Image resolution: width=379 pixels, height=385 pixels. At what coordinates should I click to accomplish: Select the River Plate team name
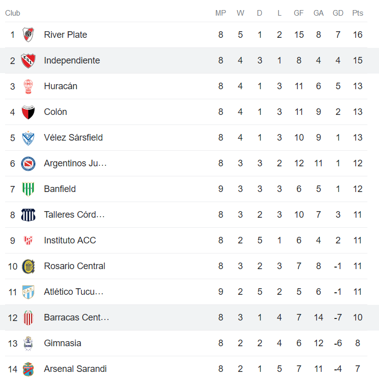click(x=66, y=35)
